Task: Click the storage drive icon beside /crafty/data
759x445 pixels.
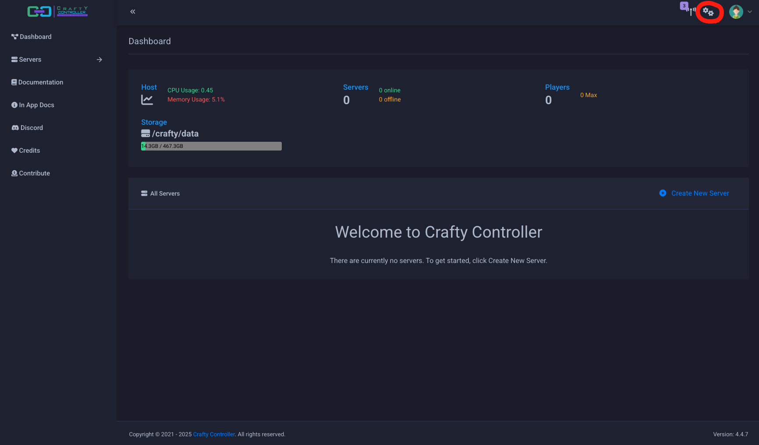Action: [x=145, y=133]
